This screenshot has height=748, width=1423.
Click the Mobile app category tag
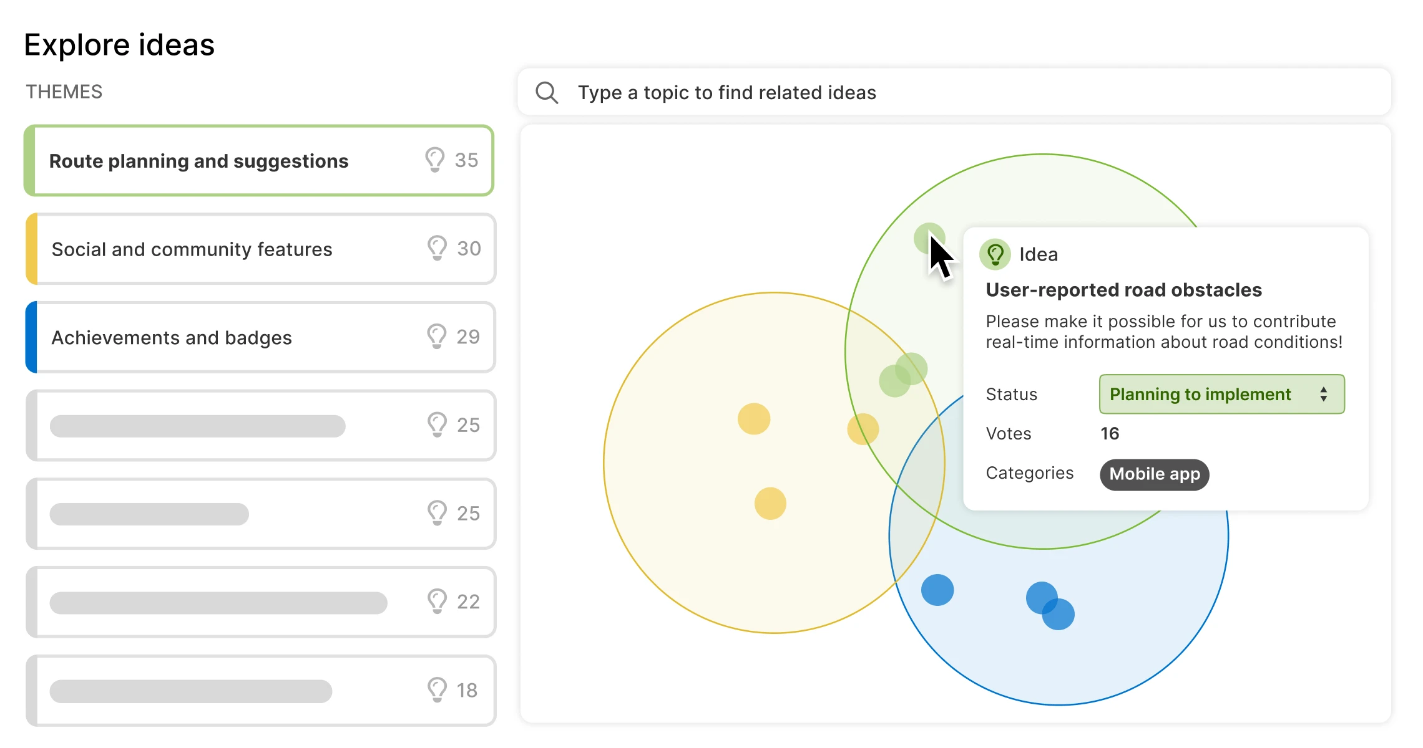(x=1154, y=474)
